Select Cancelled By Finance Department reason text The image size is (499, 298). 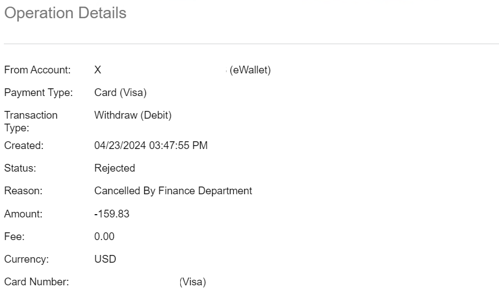[173, 191]
